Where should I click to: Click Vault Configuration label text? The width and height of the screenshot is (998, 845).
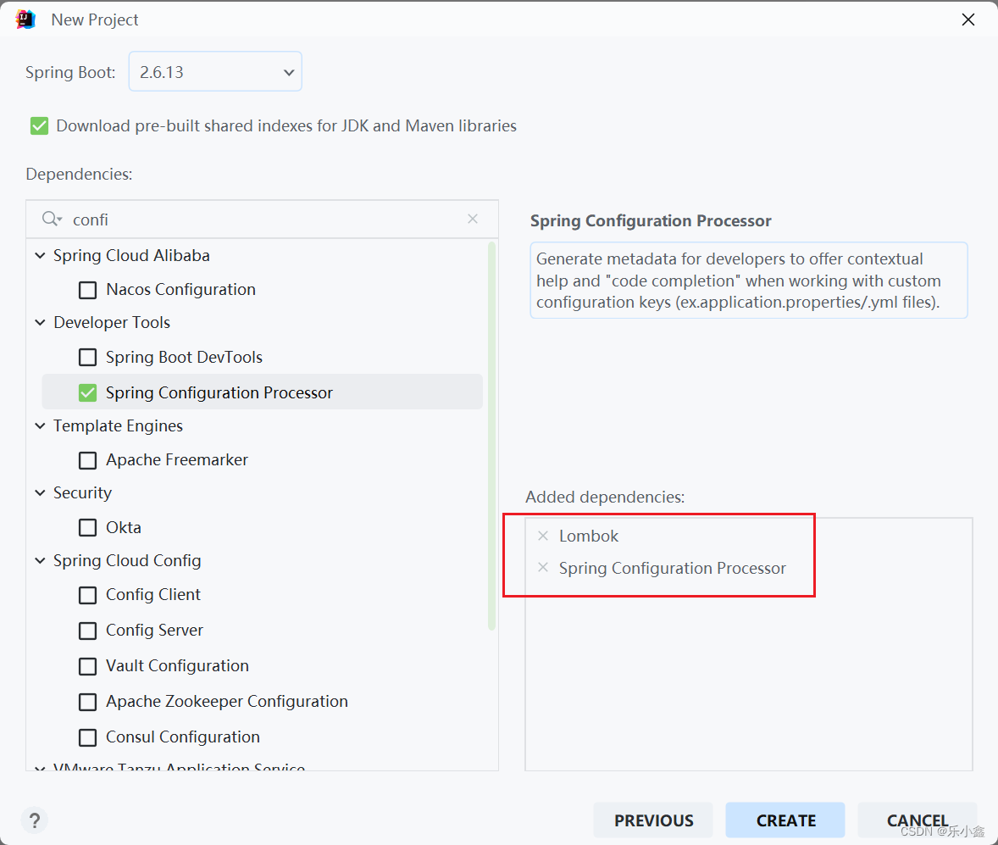(178, 666)
